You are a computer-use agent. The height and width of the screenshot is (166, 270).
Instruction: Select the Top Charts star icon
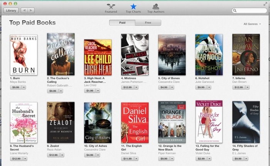click(133, 7)
